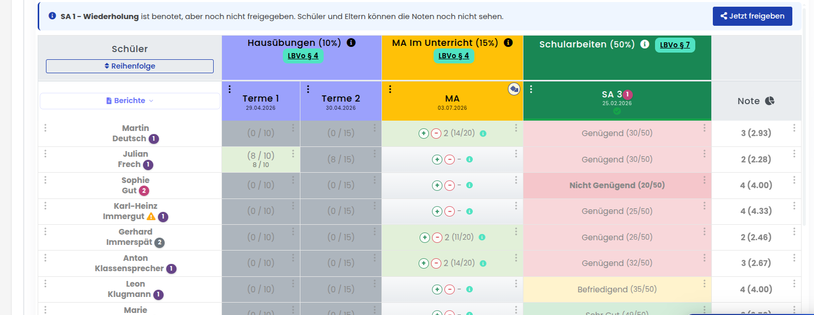Image resolution: width=814 pixels, height=315 pixels.
Task: Click the dice icon in MA column header
Action: (x=514, y=89)
